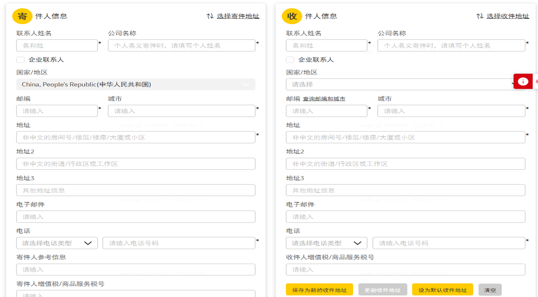Image resolution: width=538 pixels, height=297 pixels.
Task: Focus the sender 地址2 field
Action: (x=136, y=164)
